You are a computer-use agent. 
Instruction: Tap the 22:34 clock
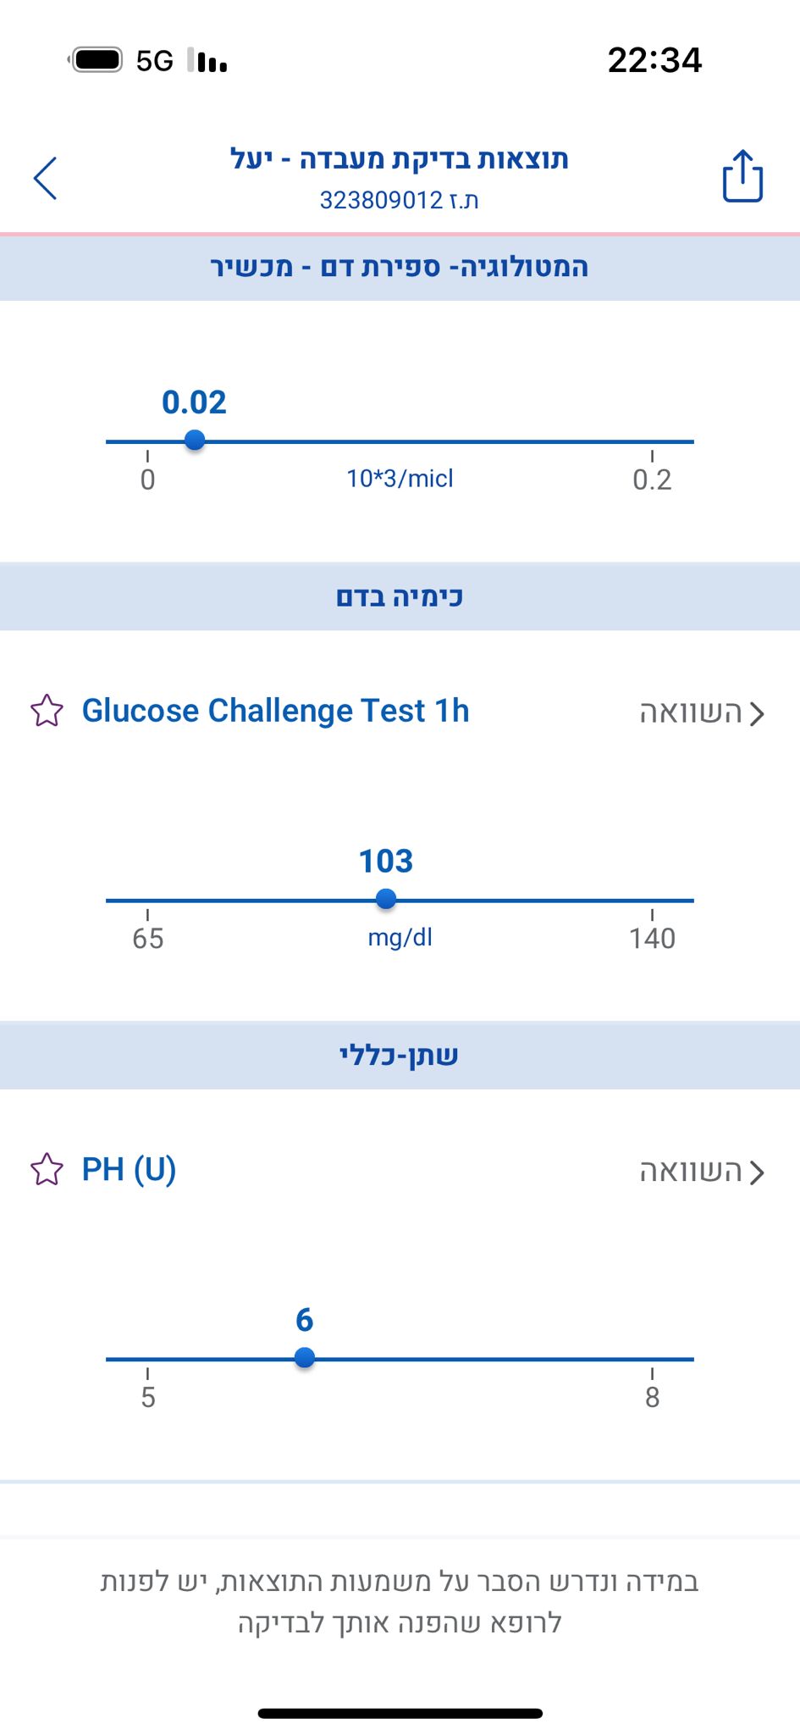[654, 60]
